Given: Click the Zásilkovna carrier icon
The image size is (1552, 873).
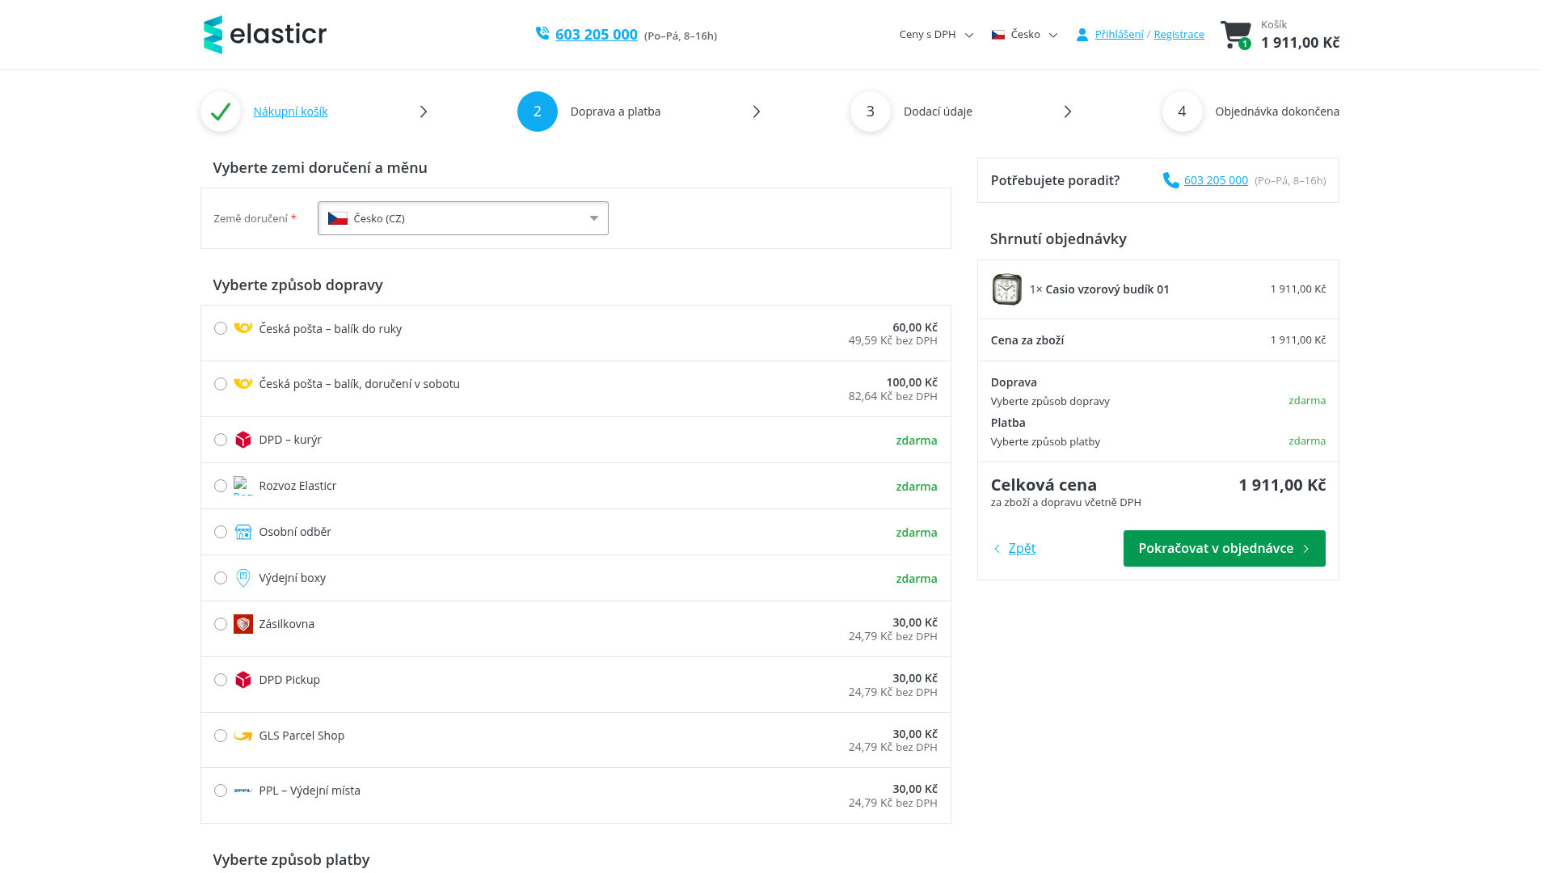Looking at the screenshot, I should (x=243, y=624).
